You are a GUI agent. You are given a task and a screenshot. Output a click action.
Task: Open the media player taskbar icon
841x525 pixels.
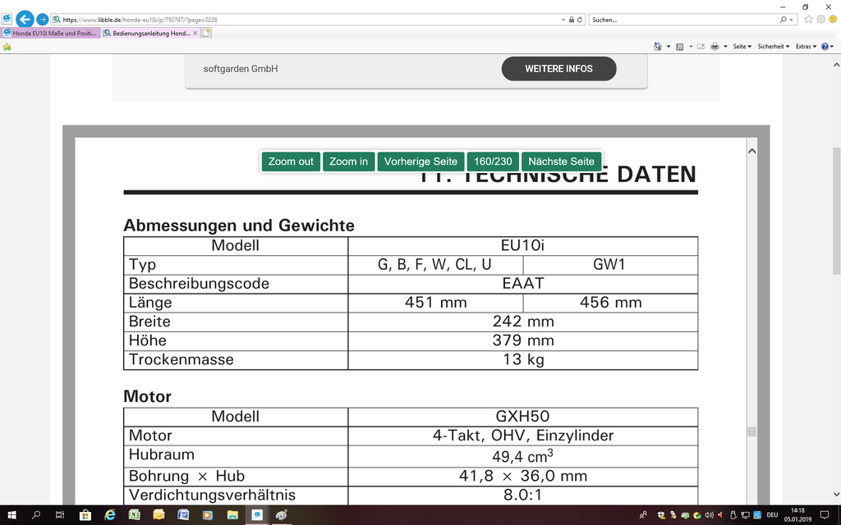click(x=208, y=515)
